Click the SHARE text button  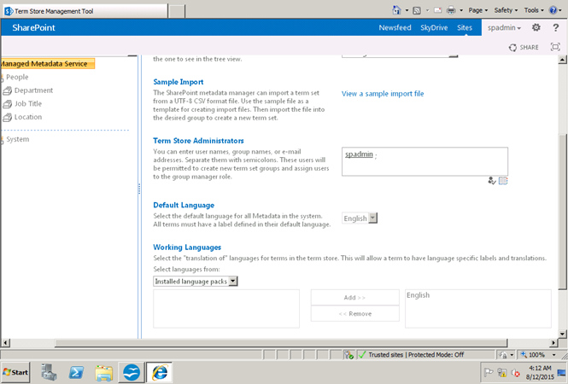[x=529, y=48]
